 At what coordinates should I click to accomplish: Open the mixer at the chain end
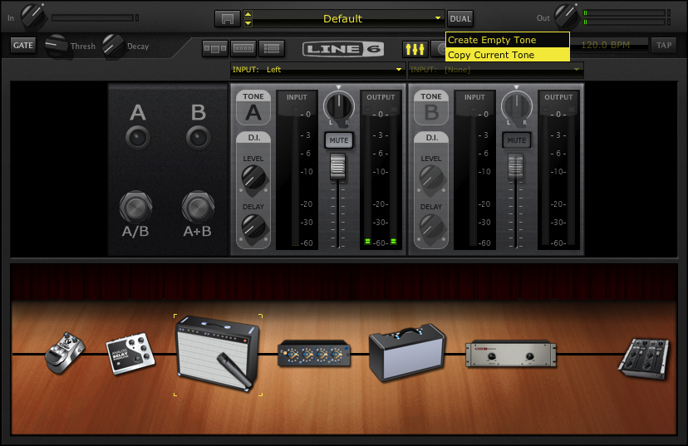coord(644,359)
